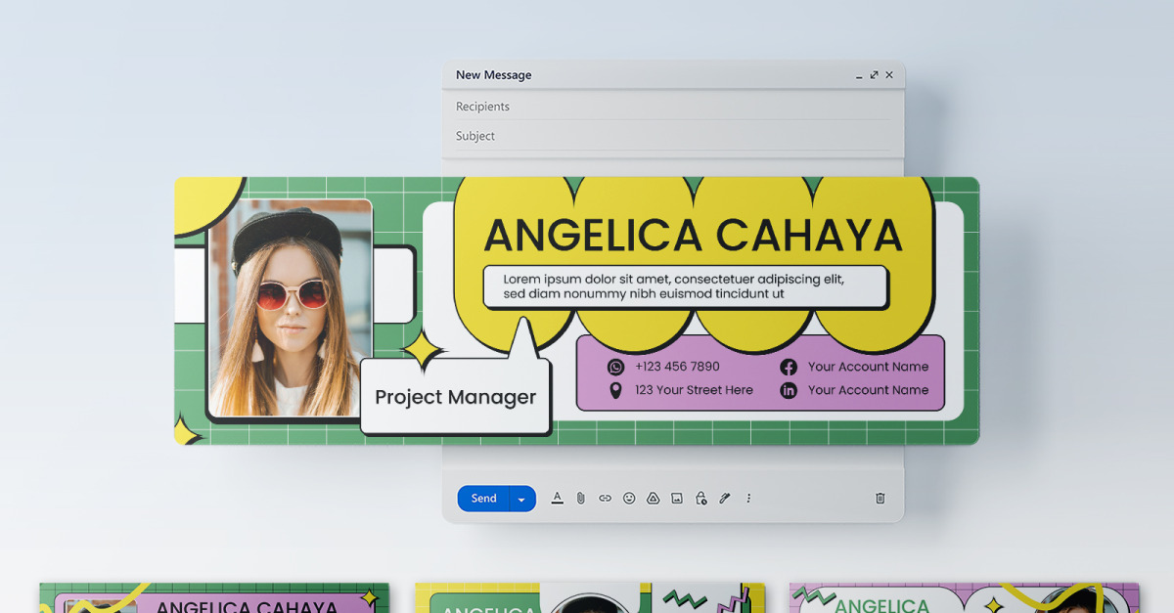Viewport: 1174px width, 613px height.
Task: Insert photo icon in compose toolbar
Action: click(x=677, y=499)
